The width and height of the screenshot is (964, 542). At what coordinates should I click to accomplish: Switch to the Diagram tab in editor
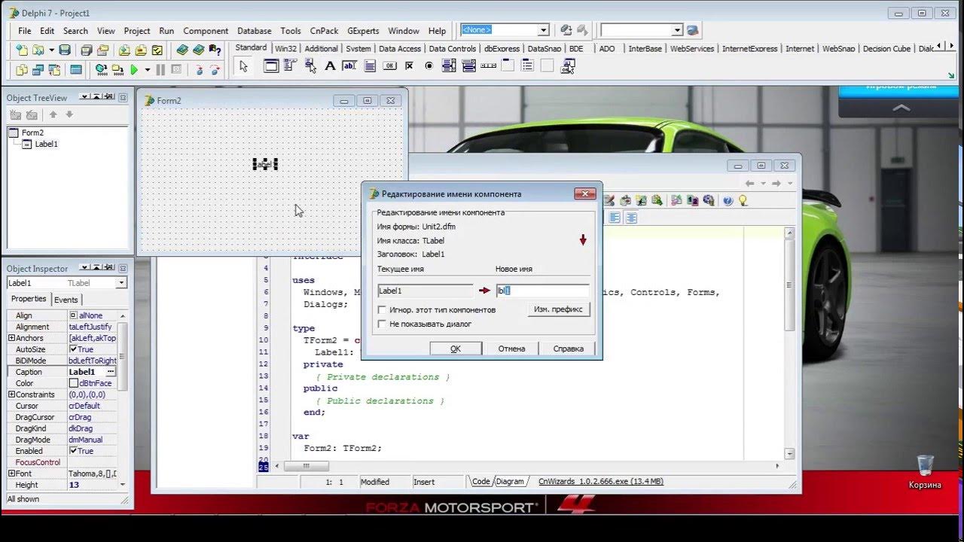[x=510, y=482]
